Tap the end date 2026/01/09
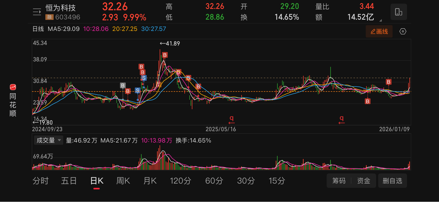Image resolution: width=439 pixels, height=202 pixels. click(x=394, y=129)
